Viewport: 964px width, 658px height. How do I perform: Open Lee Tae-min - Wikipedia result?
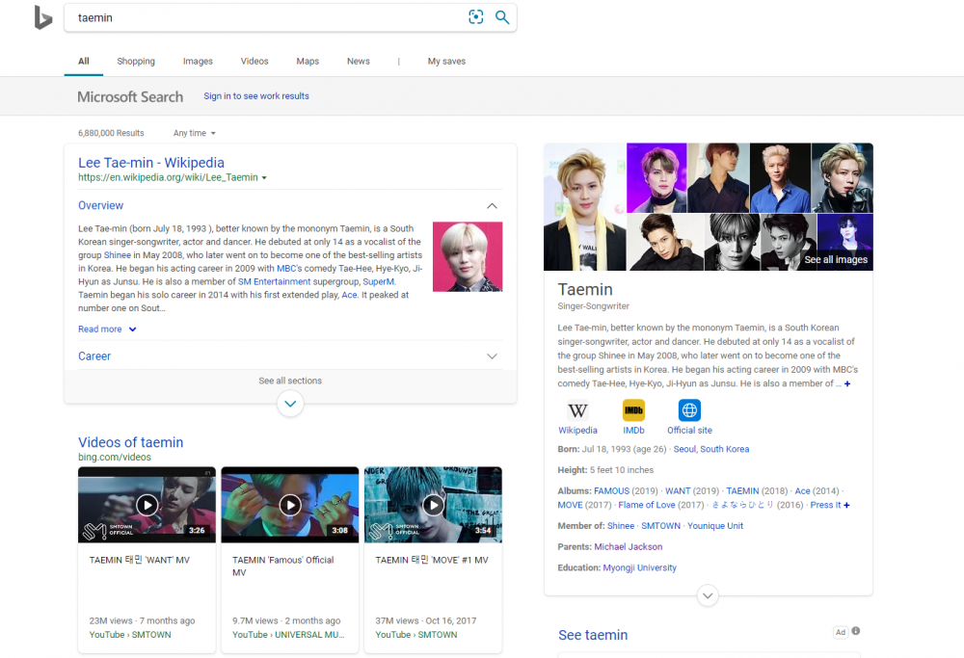pos(151,163)
